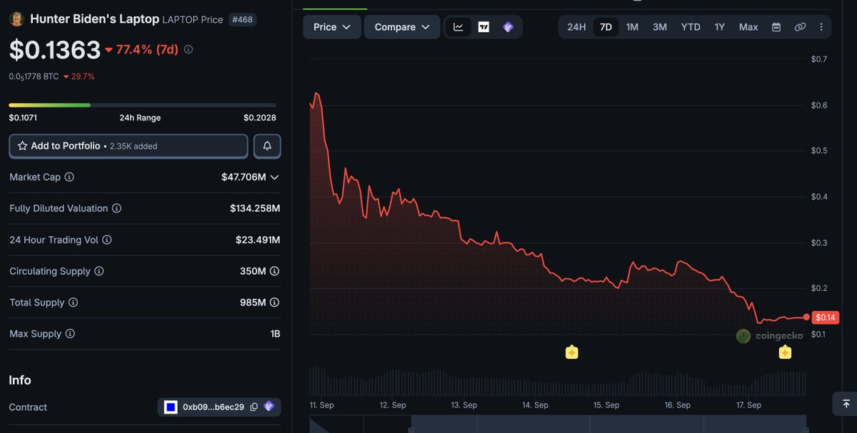857x433 pixels.
Task: Open the Market Cap info tooltip icon
Action: (x=69, y=177)
